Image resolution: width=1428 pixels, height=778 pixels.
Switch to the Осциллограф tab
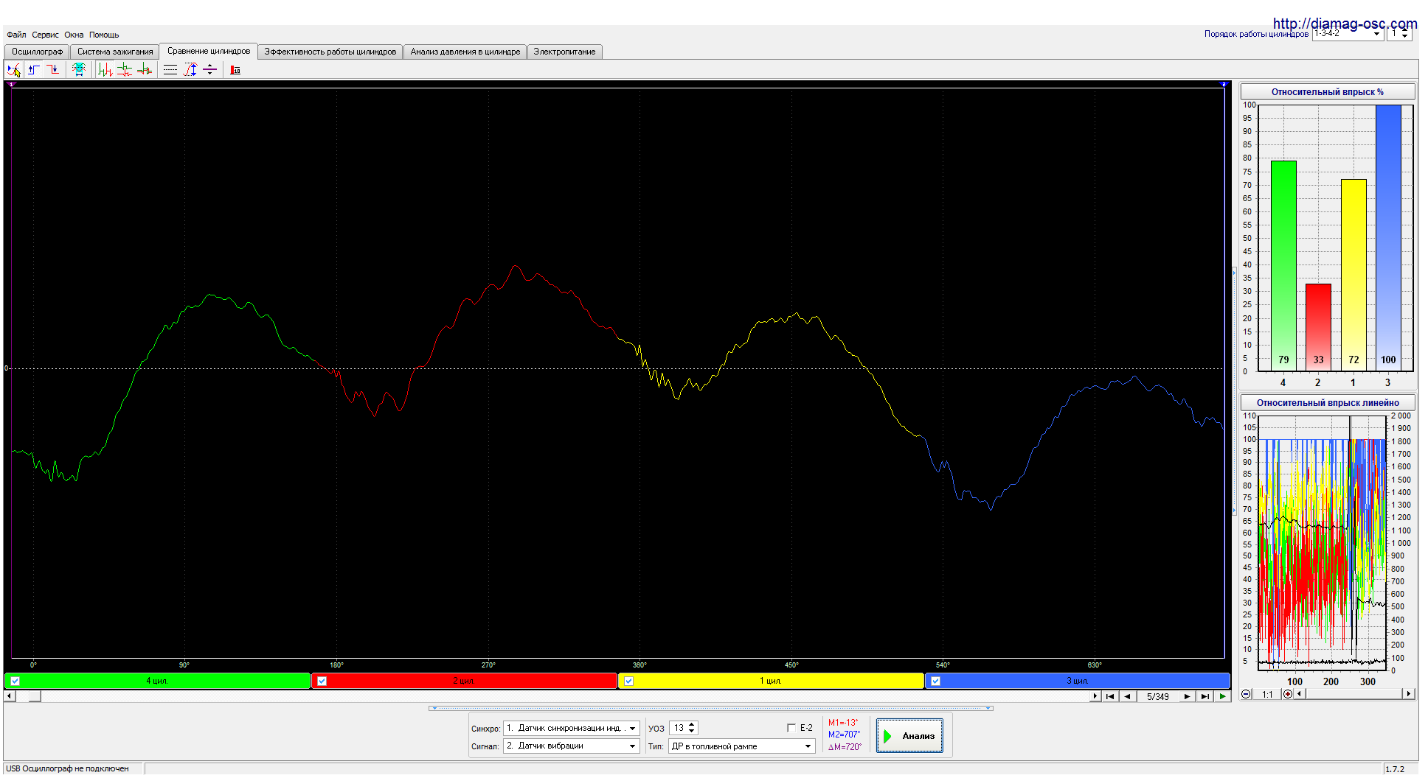pos(37,52)
